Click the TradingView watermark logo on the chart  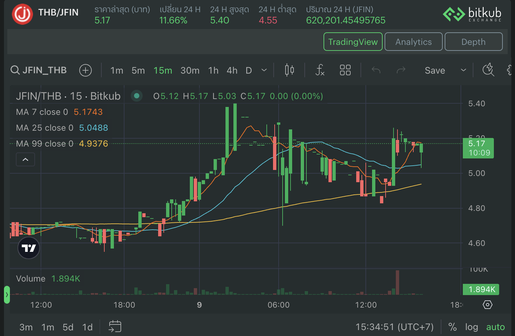click(x=29, y=248)
